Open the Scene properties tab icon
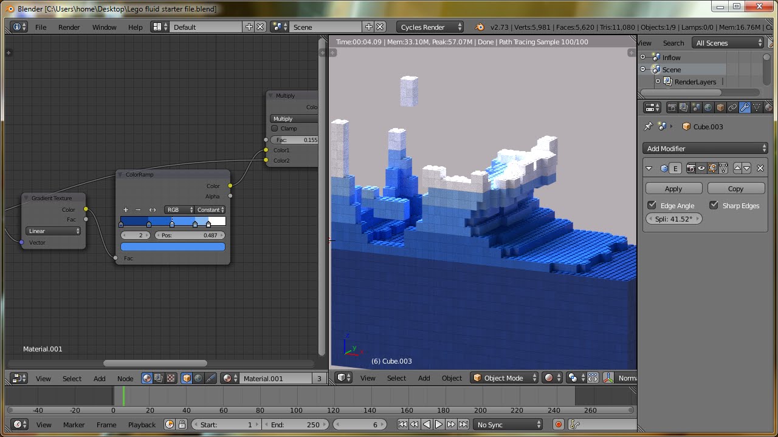The height and width of the screenshot is (437, 778). pyautogui.click(x=696, y=107)
